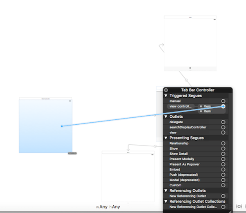
Task: Collapse Referencing Outlet Collections section
Action: 166,202
